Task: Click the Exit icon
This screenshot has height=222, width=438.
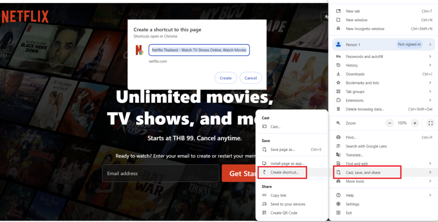Action: click(x=338, y=213)
